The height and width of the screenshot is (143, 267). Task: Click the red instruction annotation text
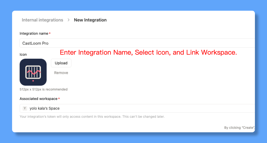(148, 52)
